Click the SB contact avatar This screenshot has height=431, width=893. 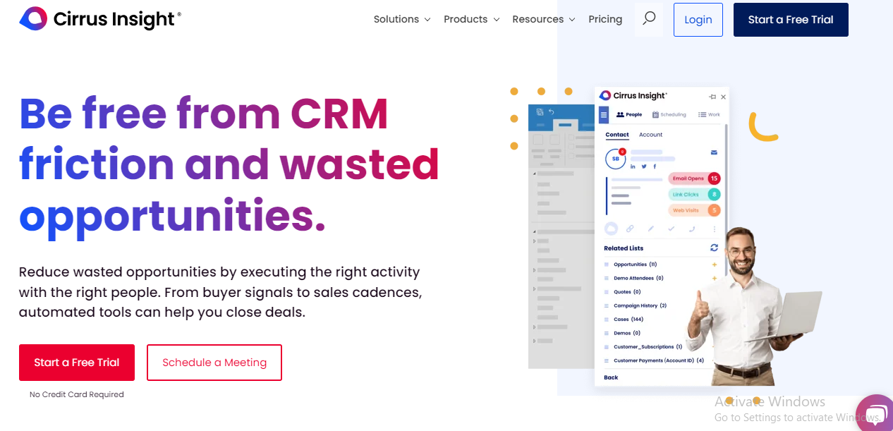coord(615,159)
